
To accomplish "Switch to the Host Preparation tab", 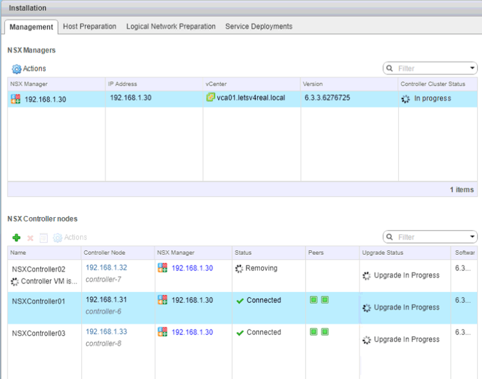I will (x=90, y=27).
